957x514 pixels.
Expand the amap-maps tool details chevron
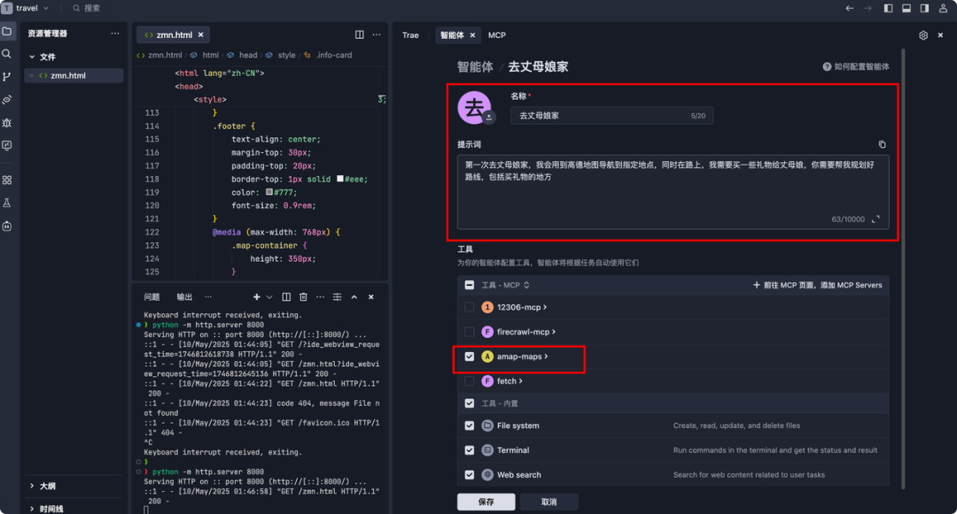coord(546,357)
